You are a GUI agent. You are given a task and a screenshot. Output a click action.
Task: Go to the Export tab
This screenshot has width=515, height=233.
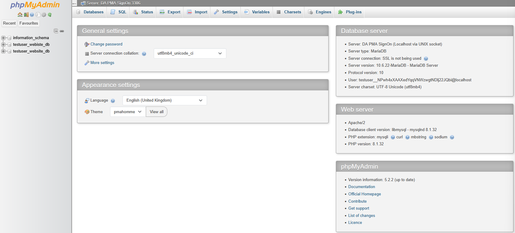tap(170, 12)
